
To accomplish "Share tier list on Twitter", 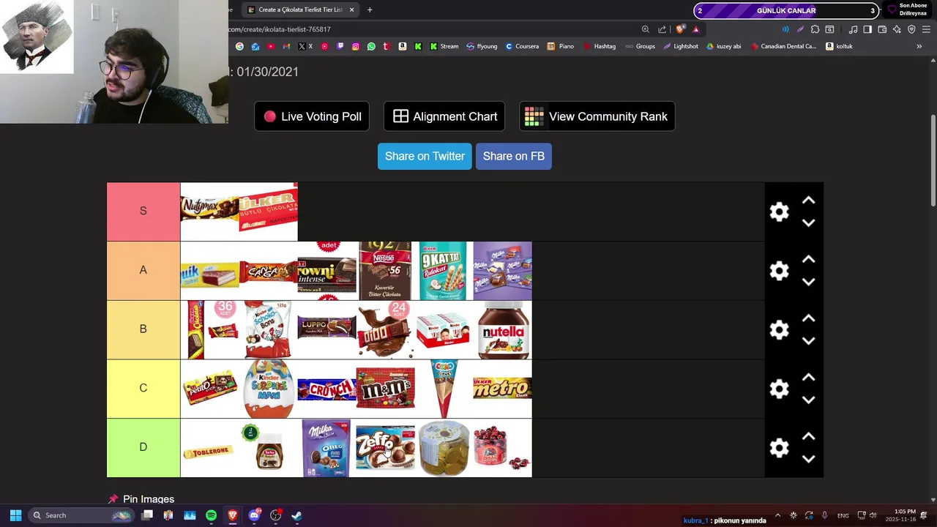I will tap(425, 156).
